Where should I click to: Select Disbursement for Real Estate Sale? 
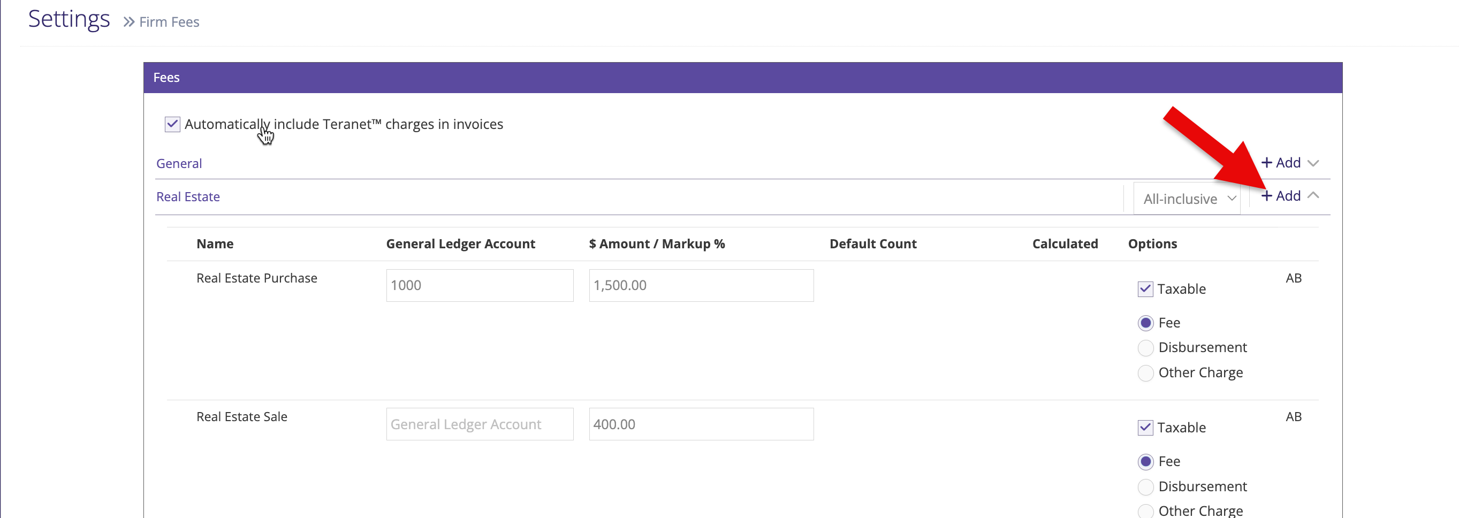(x=1145, y=487)
